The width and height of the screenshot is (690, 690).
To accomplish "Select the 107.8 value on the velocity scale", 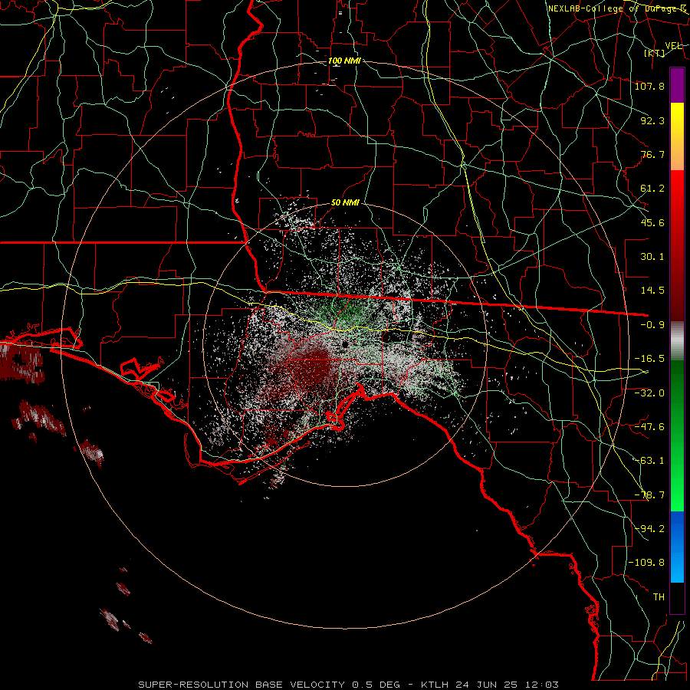I will [x=649, y=86].
